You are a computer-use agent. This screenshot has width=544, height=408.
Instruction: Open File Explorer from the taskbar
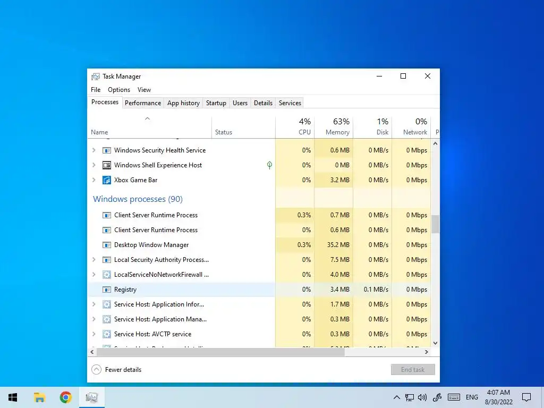39,397
